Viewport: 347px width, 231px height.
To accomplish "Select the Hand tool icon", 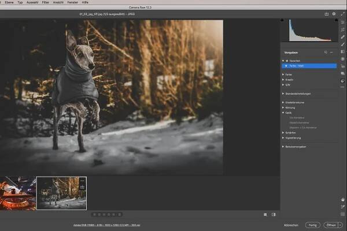I will coord(342,199).
